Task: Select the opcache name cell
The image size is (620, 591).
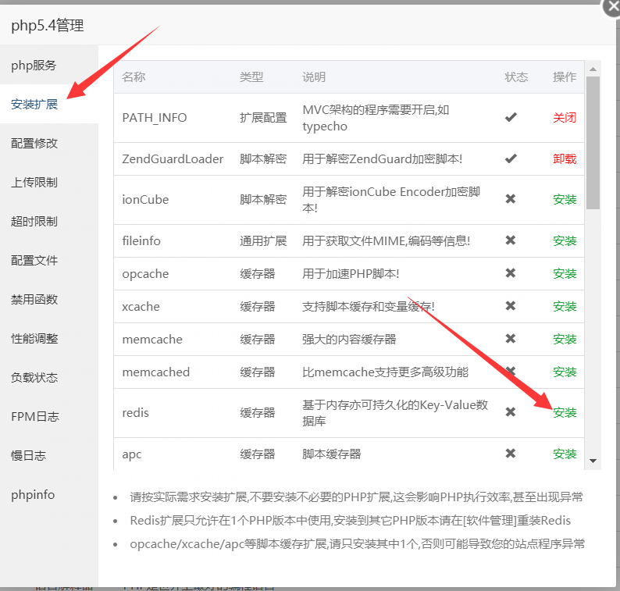Action: (145, 273)
